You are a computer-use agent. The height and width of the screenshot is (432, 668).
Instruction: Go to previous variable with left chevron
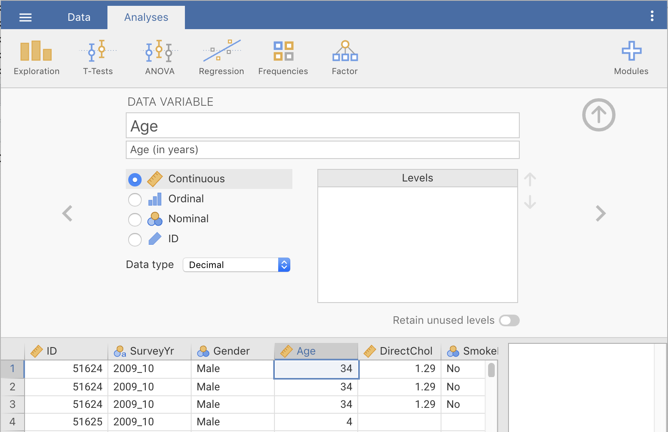67,214
